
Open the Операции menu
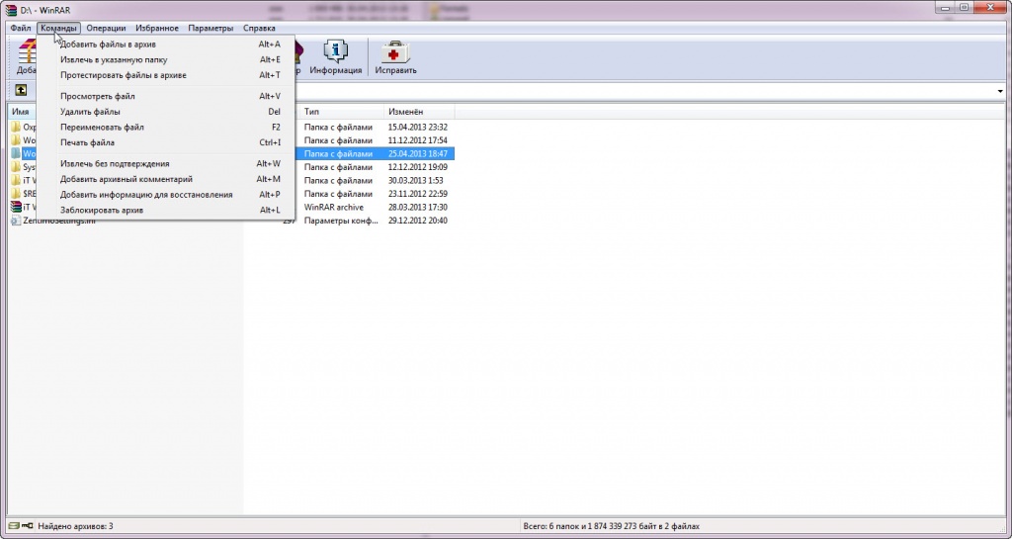(106, 28)
